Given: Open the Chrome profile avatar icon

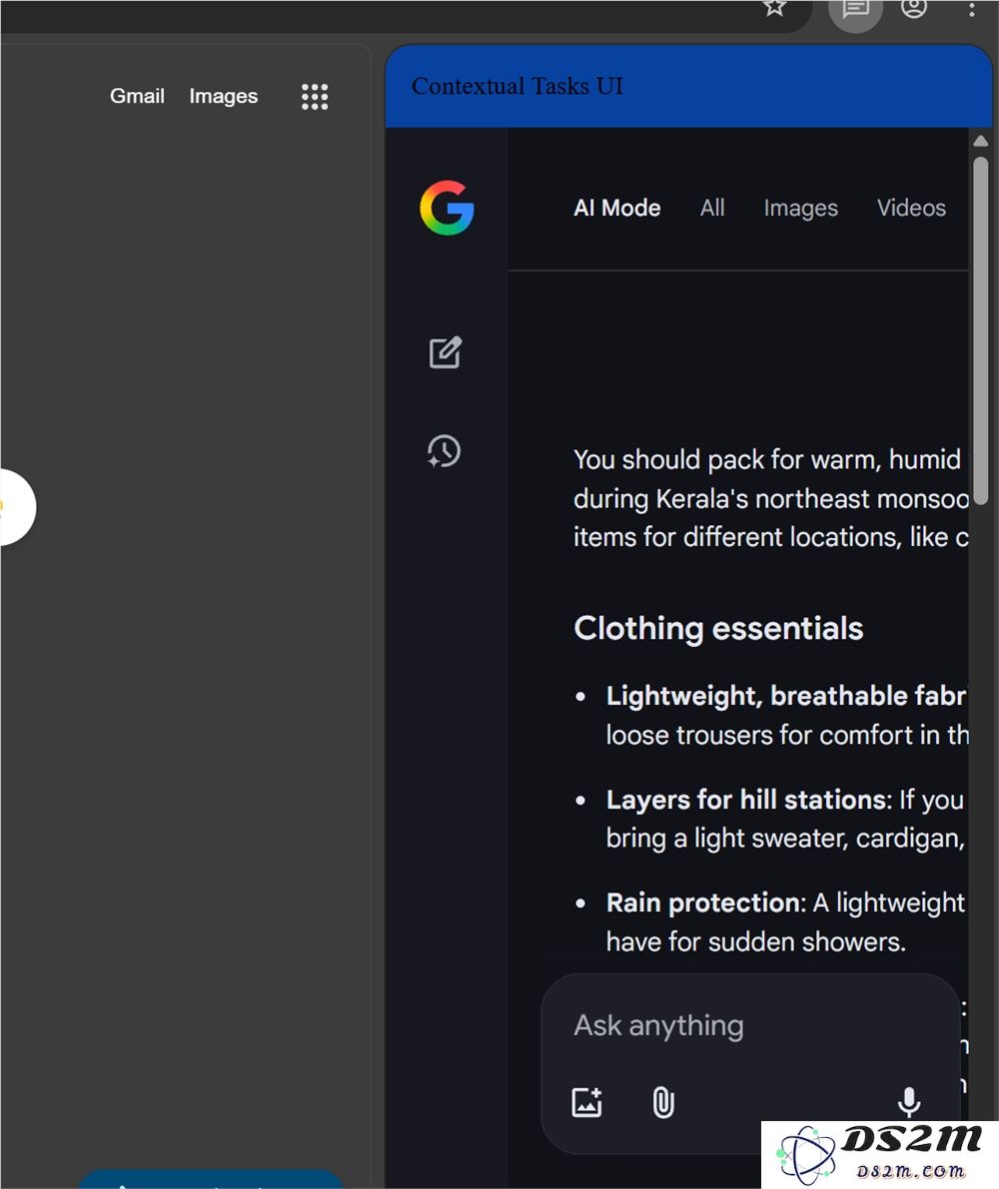Looking at the screenshot, I should pos(913,8).
